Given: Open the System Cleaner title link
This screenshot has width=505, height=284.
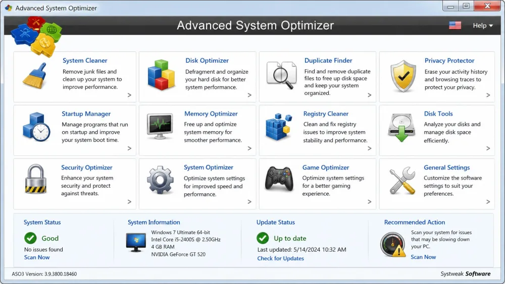Looking at the screenshot, I should click(85, 61).
